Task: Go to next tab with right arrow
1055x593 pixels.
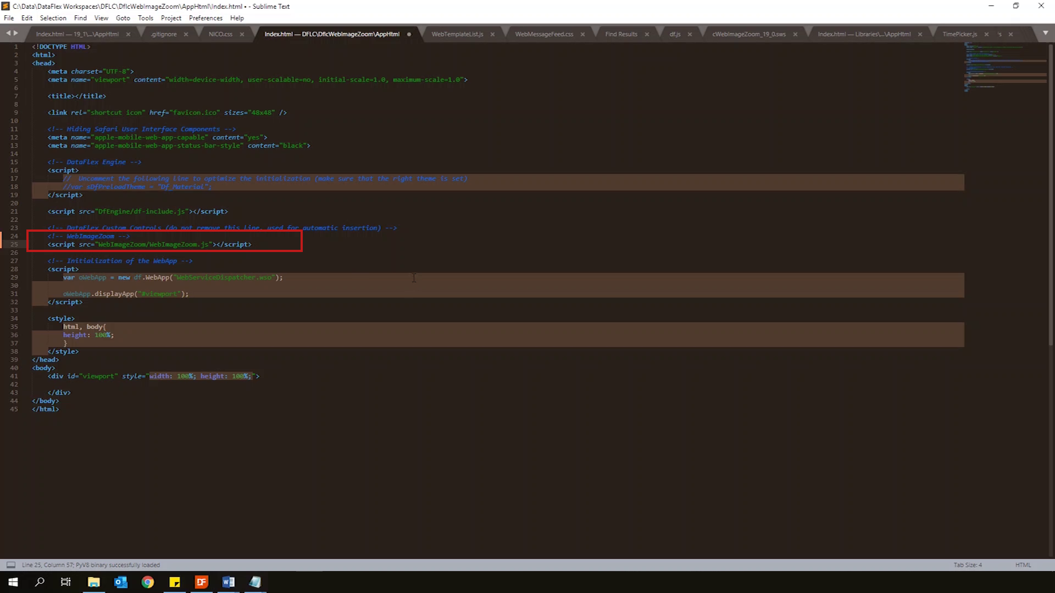Action: tap(16, 33)
